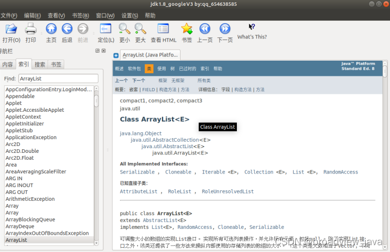Screen dimensions: 390x252
Task: Click the java.lang.Object link
Action: click(x=141, y=133)
